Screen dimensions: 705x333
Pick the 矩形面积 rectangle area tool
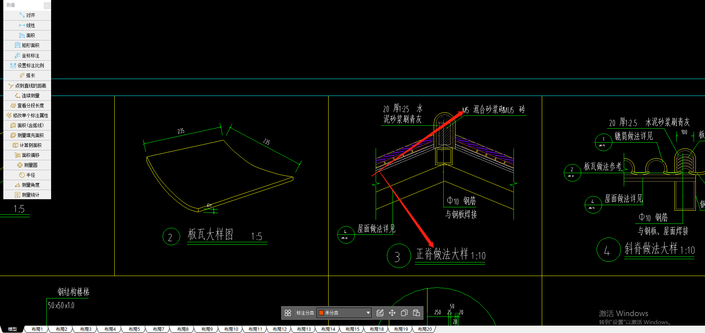pos(27,45)
